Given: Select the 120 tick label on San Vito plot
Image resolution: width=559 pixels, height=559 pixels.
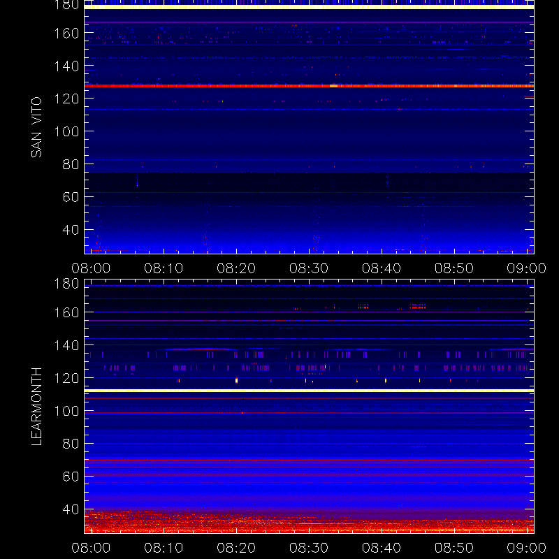Looking at the screenshot, I should pos(66,99).
